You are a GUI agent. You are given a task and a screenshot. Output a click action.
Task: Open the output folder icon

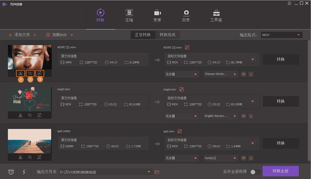[157, 172]
